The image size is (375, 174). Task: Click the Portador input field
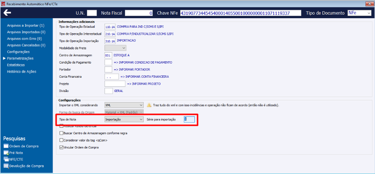108,70
